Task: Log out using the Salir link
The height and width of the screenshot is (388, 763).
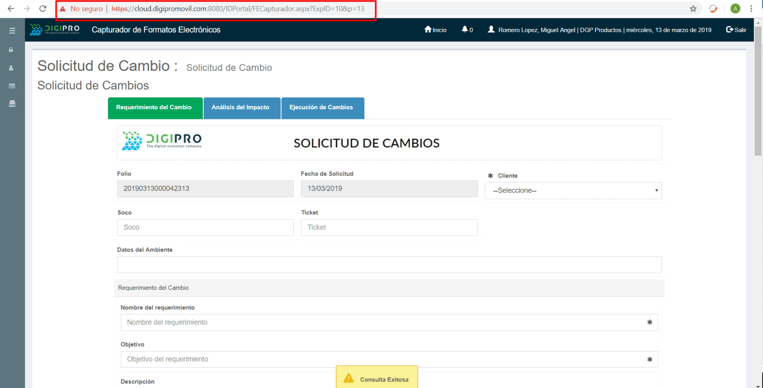Action: (x=736, y=30)
